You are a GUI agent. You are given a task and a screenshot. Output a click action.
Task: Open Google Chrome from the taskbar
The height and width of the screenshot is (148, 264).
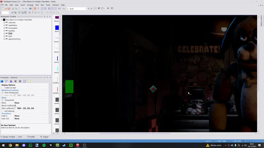click(10, 145)
